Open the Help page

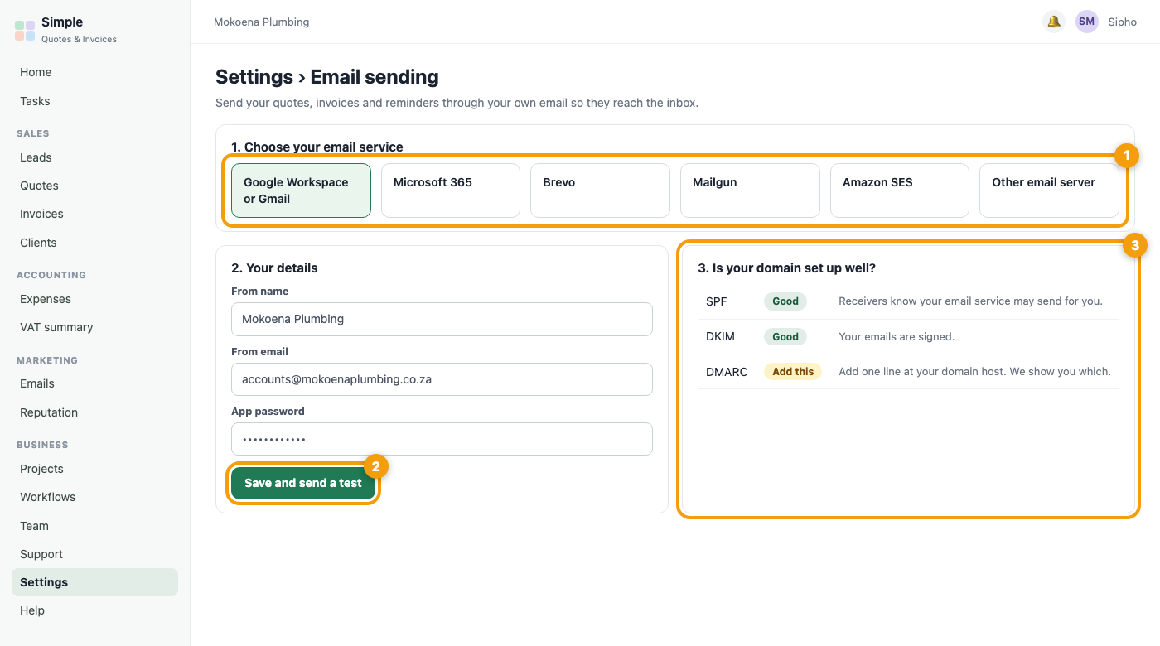click(x=94, y=610)
